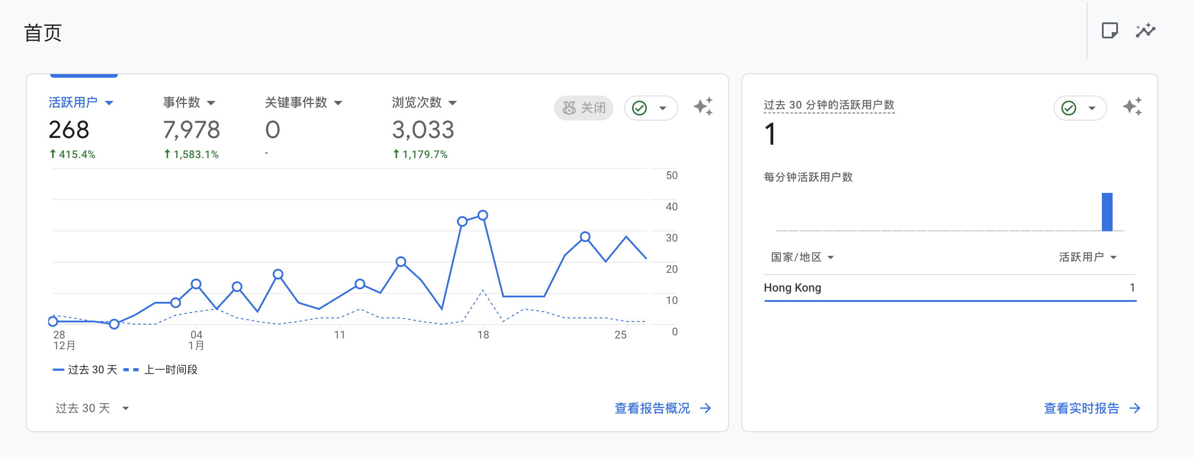The height and width of the screenshot is (459, 1194).
Task: Click arrow icon beside 查看报告概况
Action: tap(706, 408)
